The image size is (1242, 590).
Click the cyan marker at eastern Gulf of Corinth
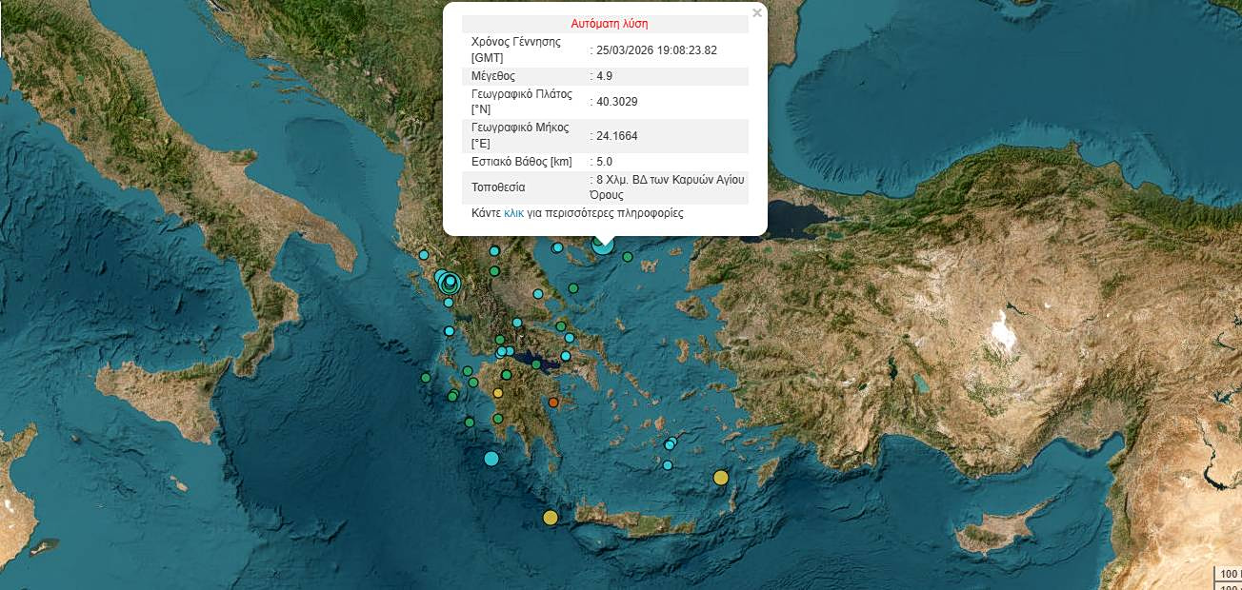(x=566, y=356)
